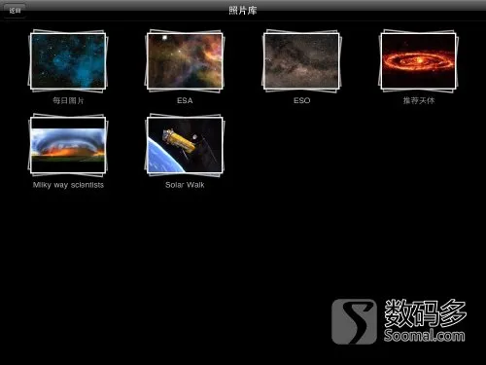The width and height of the screenshot is (486, 365).
Task: Open the ESO Milky Way album thumbnail
Action: pyautogui.click(x=301, y=61)
